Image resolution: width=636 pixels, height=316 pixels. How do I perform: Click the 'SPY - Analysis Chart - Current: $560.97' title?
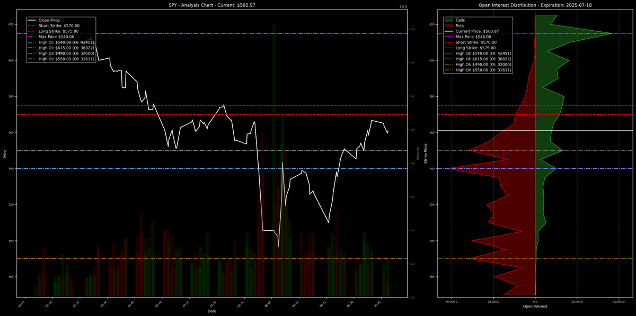[x=212, y=5]
